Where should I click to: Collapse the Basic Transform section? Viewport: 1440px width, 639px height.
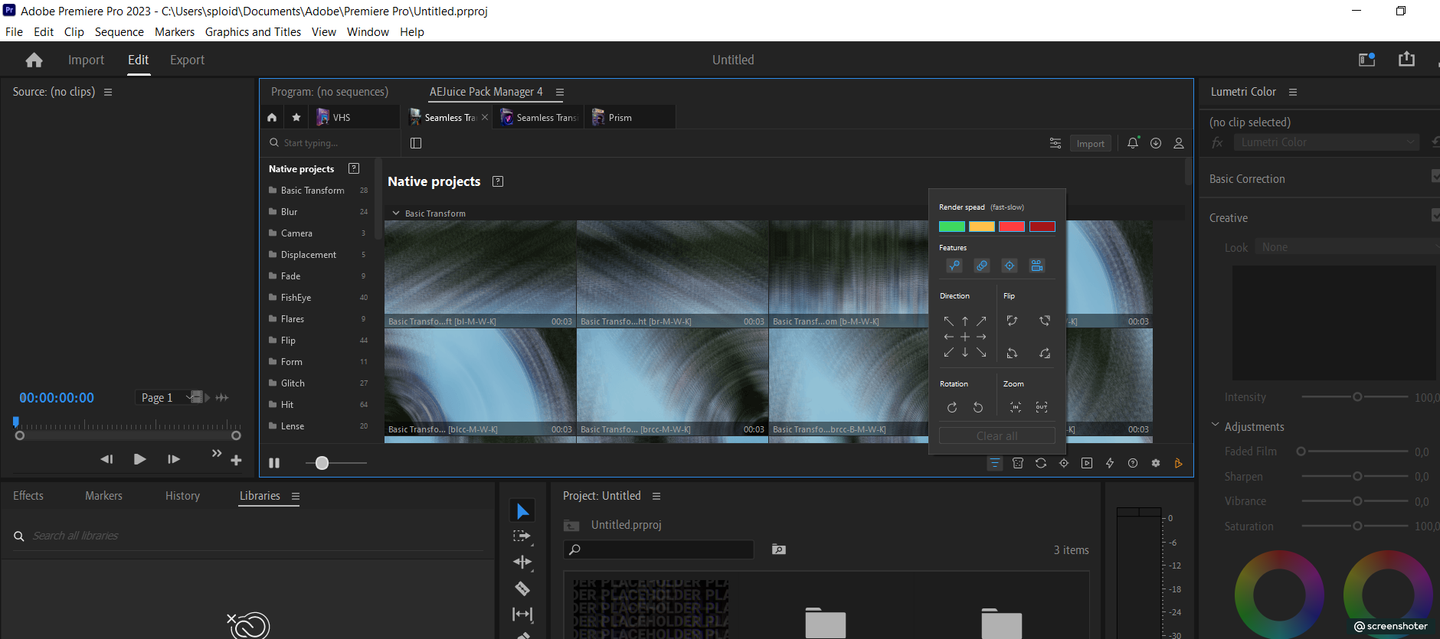click(x=396, y=214)
